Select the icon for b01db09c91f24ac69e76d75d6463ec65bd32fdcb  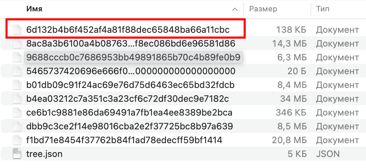(17, 85)
